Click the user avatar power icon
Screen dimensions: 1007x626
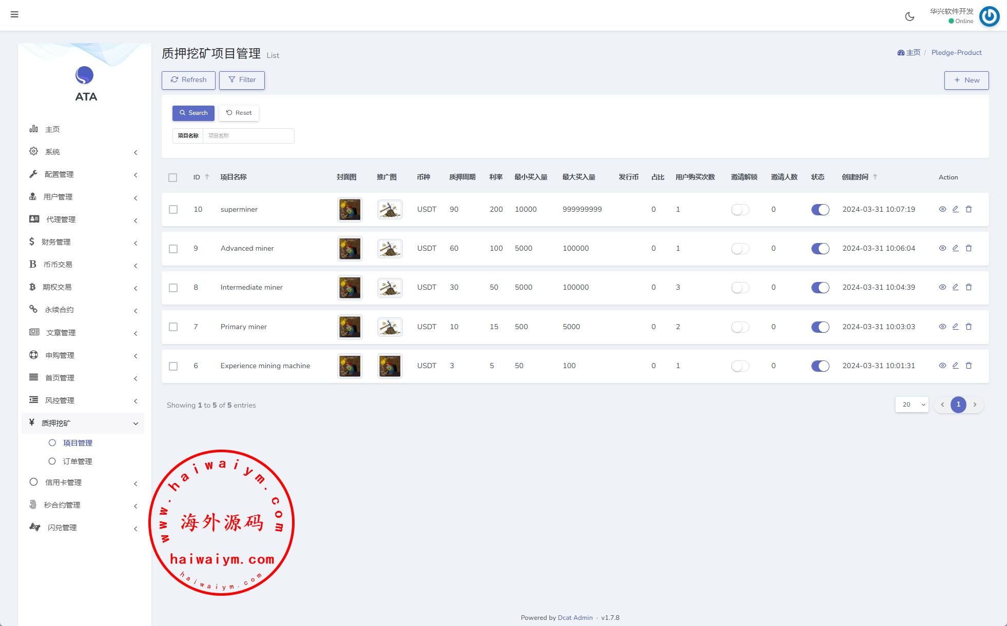[x=989, y=16]
